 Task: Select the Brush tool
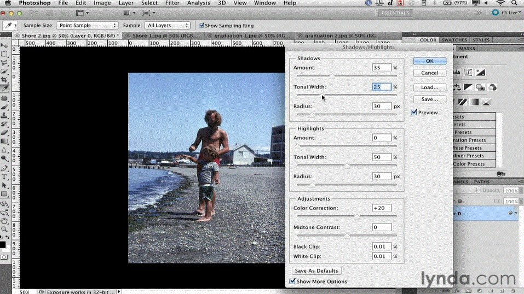click(x=4, y=107)
